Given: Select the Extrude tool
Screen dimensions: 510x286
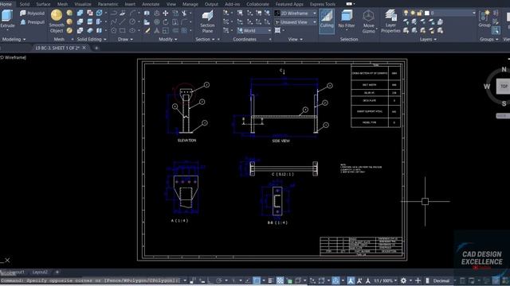Looking at the screenshot, I should [7, 19].
